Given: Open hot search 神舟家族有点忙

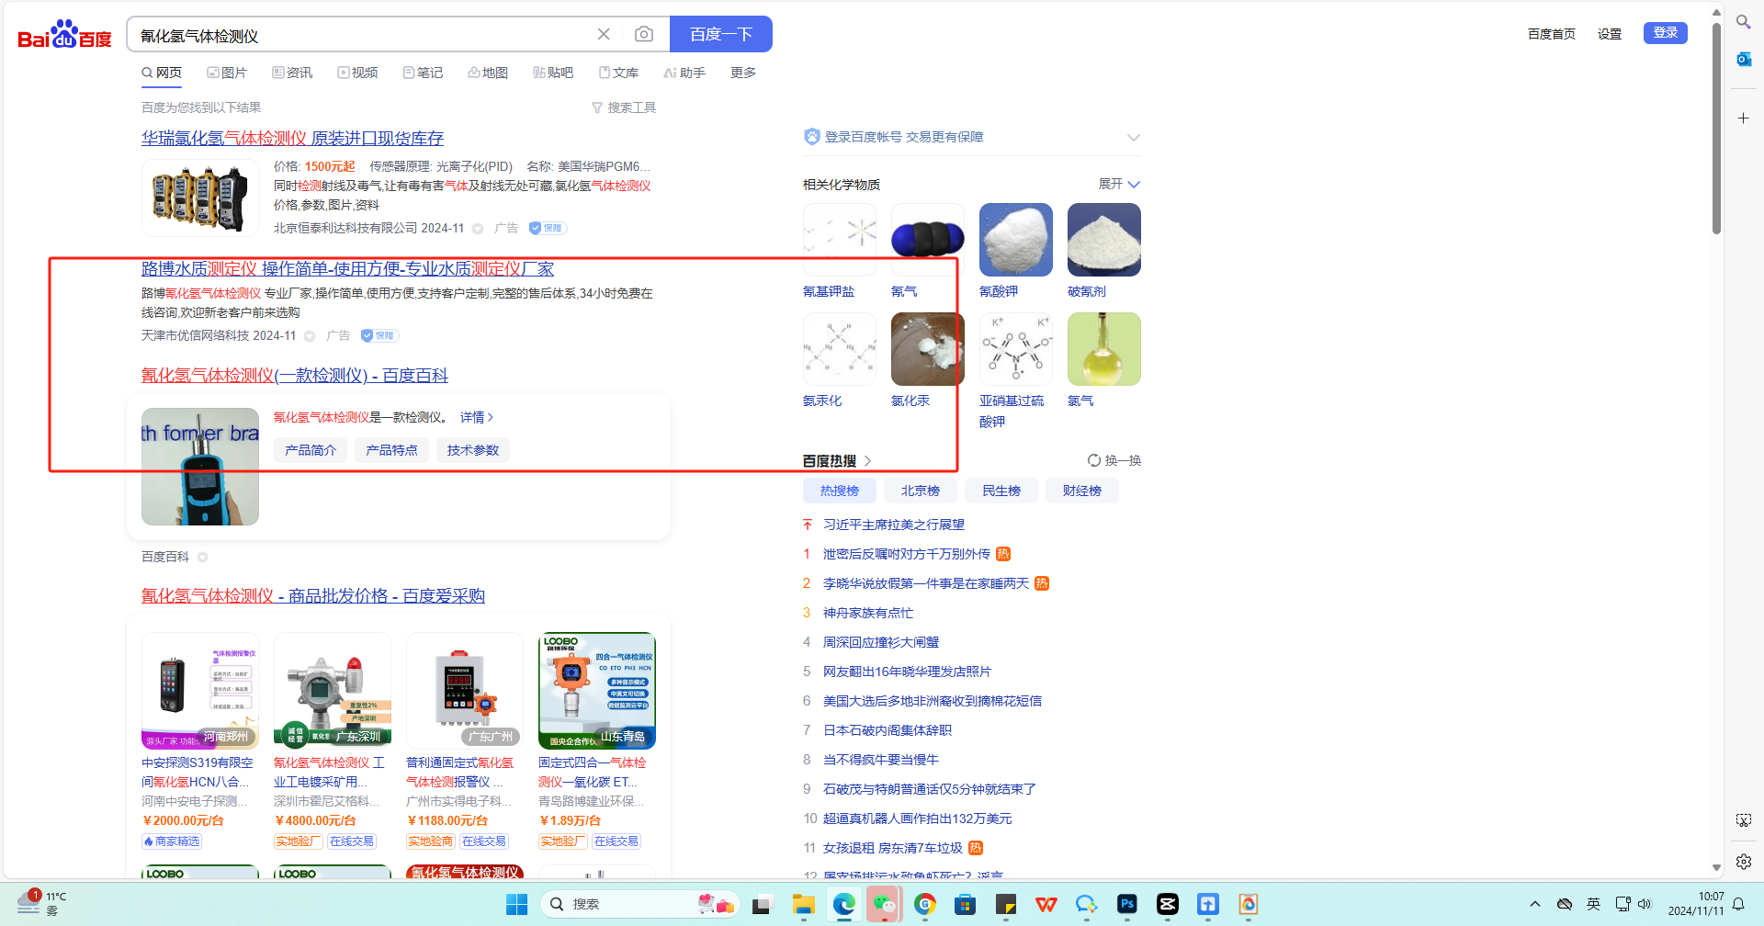Looking at the screenshot, I should [x=868, y=613].
